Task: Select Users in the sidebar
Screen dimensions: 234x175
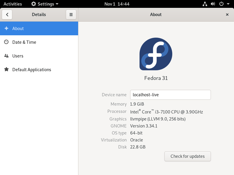Action: tap(39, 56)
